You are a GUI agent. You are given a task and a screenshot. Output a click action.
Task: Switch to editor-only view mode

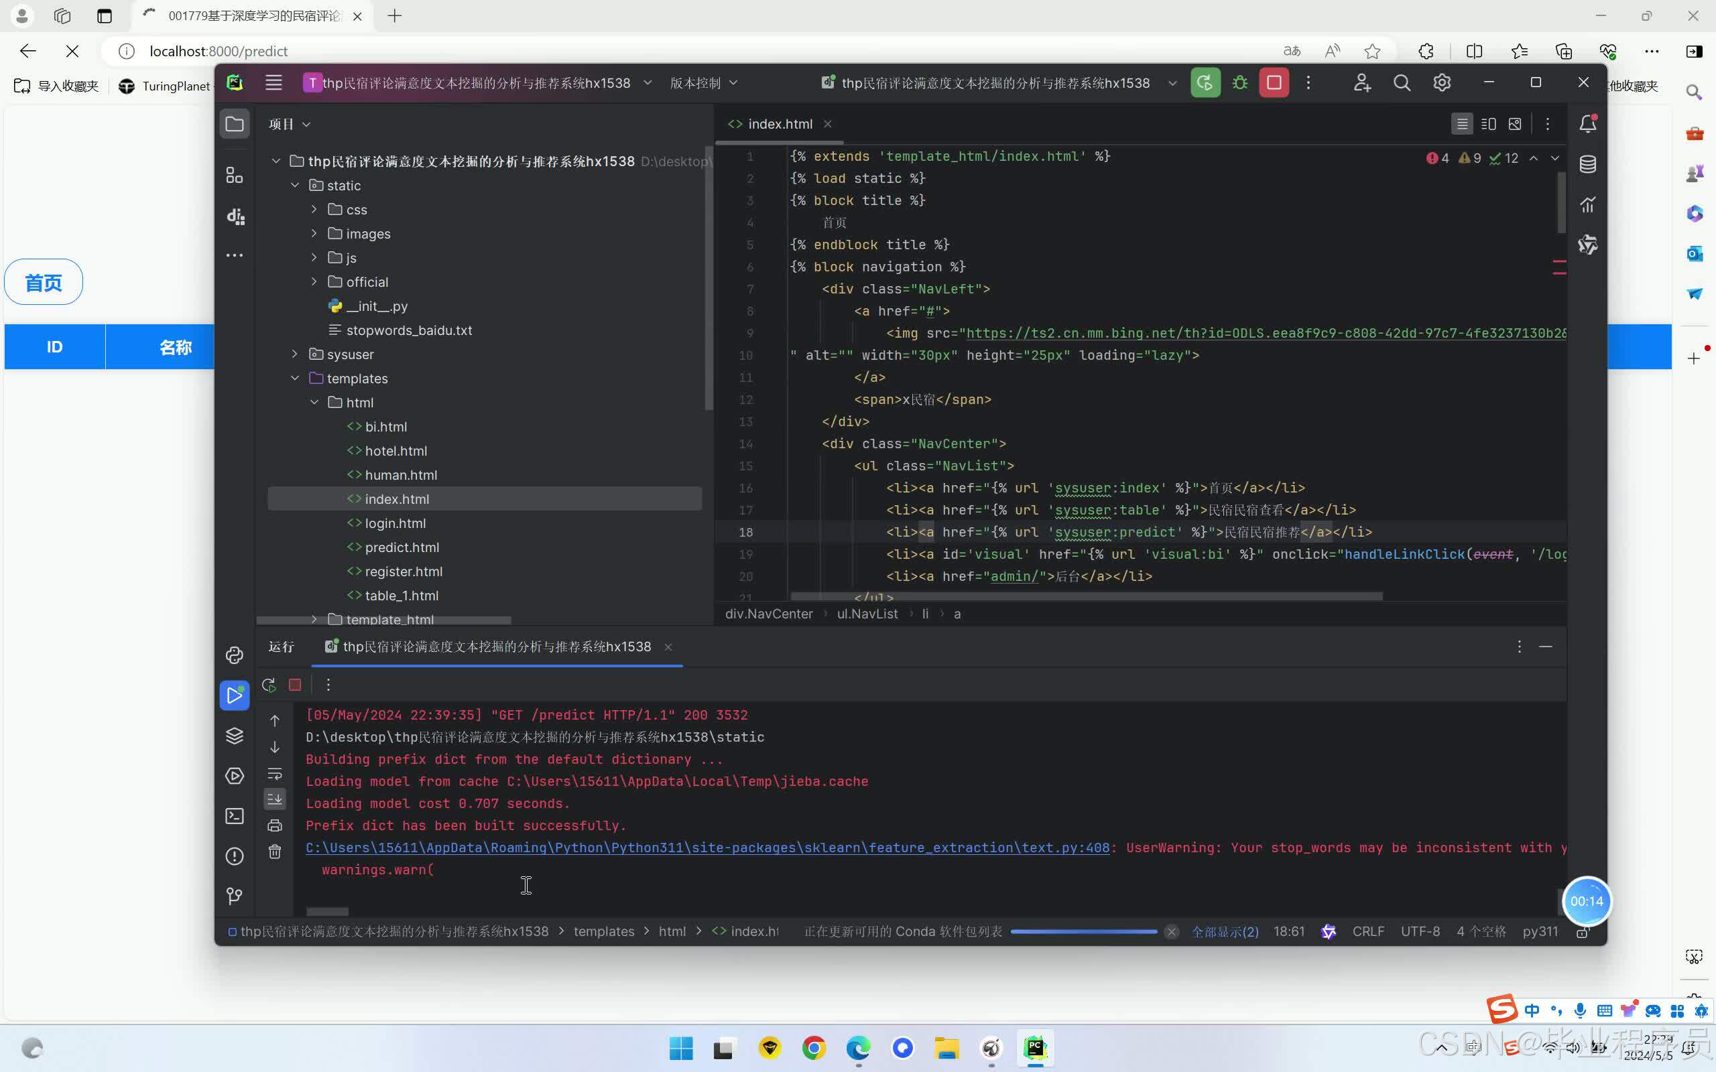click(1461, 124)
